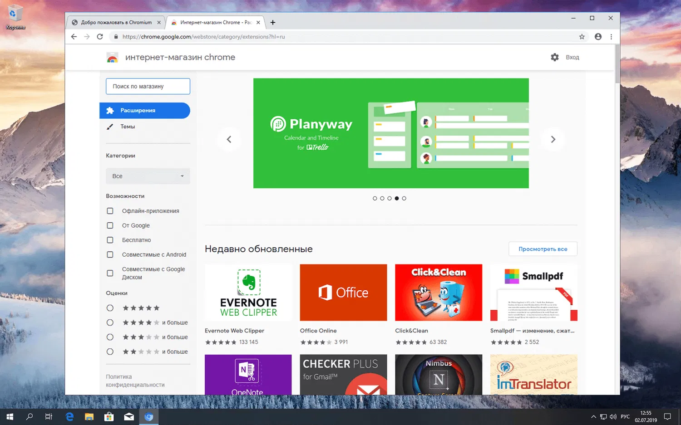Open the Расширения section in sidebar
681x425 pixels.
(x=145, y=111)
